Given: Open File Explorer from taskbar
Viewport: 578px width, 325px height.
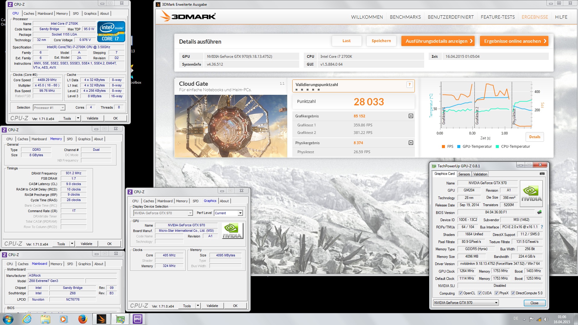Looking at the screenshot, I should pyautogui.click(x=45, y=319).
